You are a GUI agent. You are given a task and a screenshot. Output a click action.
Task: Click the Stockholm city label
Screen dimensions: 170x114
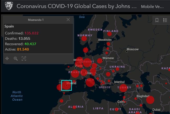[x=105, y=40]
